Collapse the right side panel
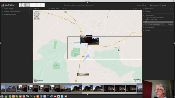Image resolution: width=175 pixels, height=98 pixels. (174, 43)
